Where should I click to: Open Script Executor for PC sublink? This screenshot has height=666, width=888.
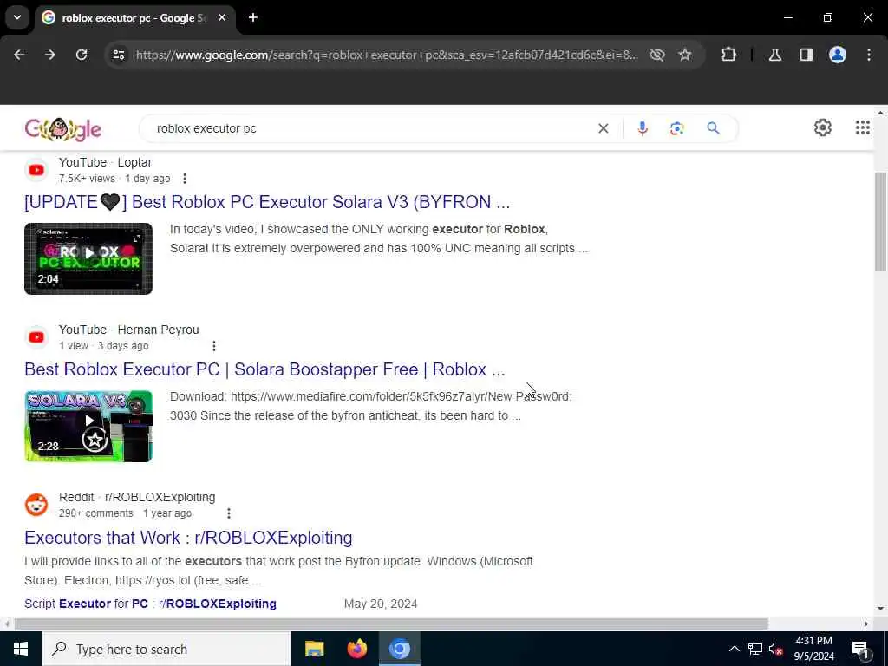(150, 604)
